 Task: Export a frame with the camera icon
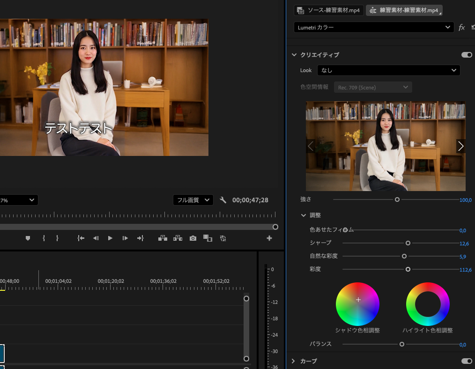click(x=193, y=238)
